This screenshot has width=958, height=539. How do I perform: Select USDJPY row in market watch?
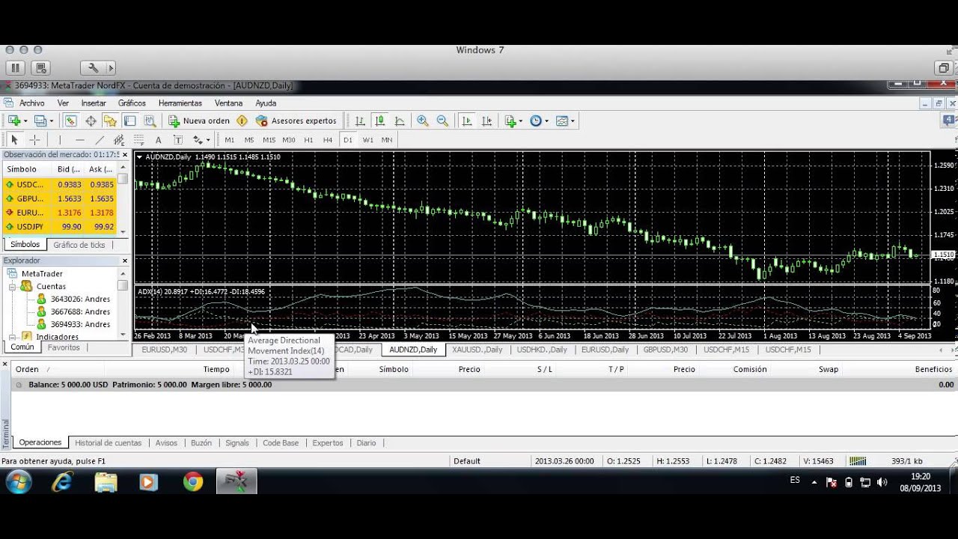coord(60,227)
